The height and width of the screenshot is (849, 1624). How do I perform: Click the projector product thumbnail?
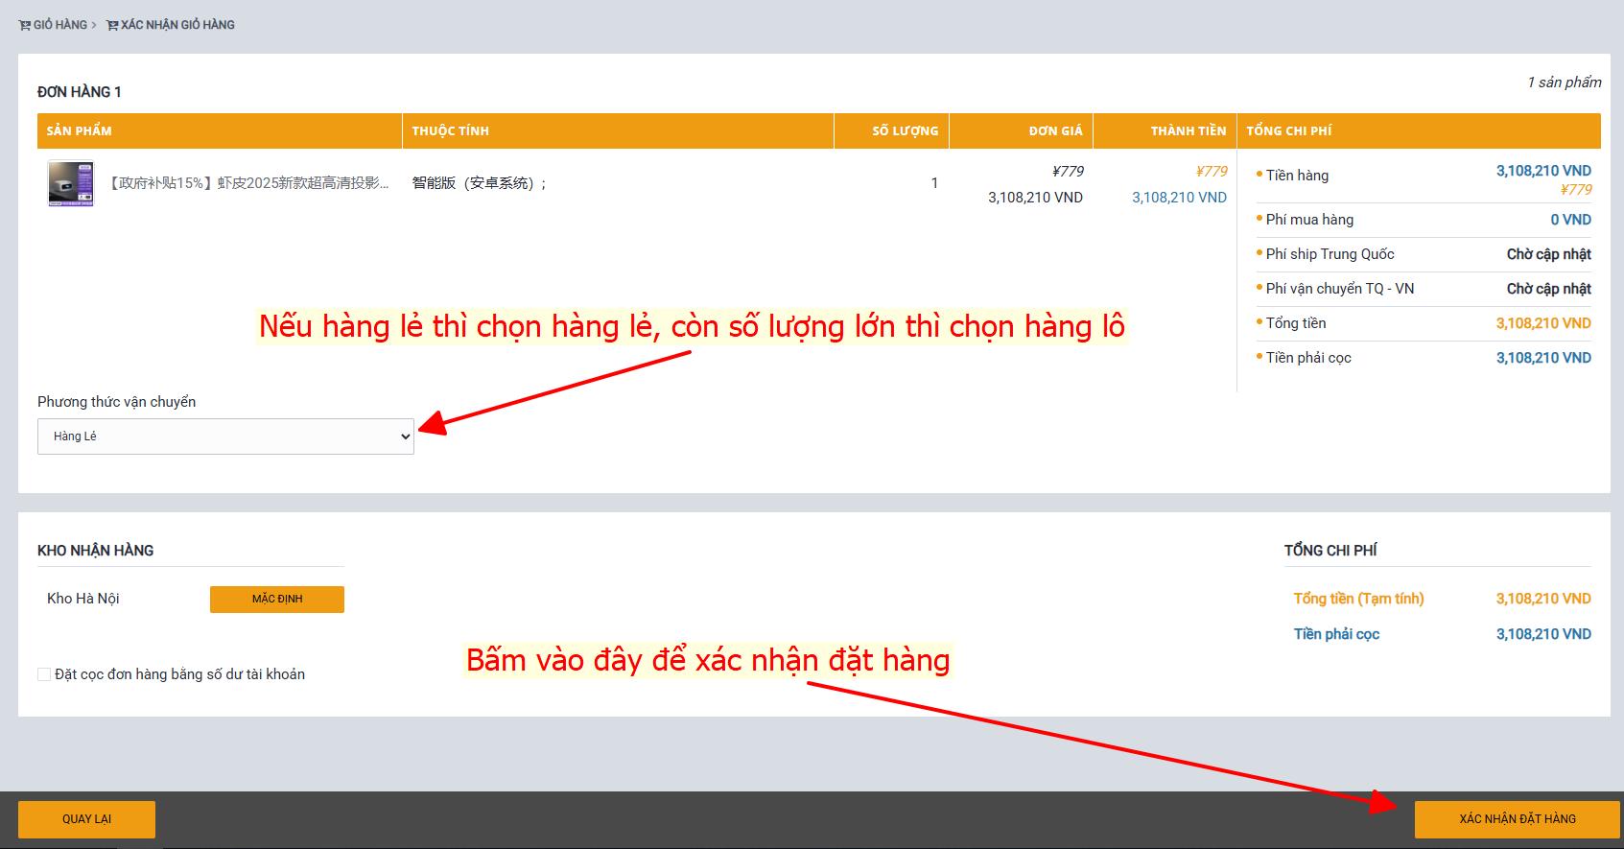[x=71, y=183]
